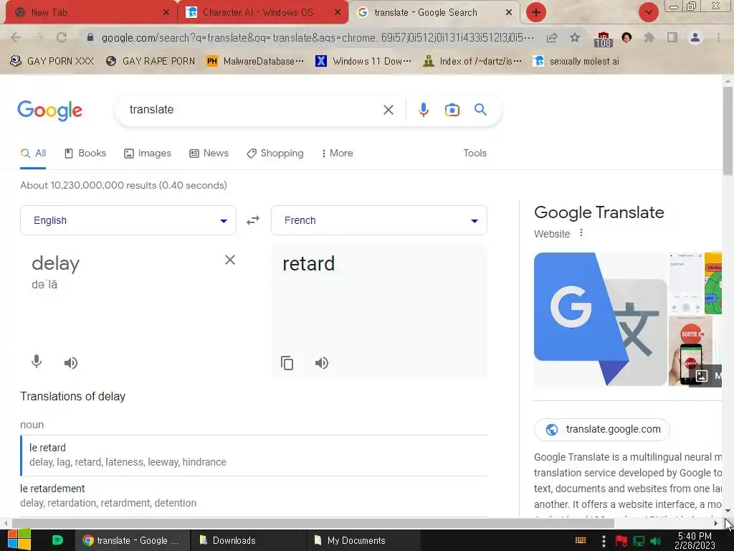This screenshot has height=551, width=734.
Task: Open the News results tab
Action: click(x=209, y=154)
